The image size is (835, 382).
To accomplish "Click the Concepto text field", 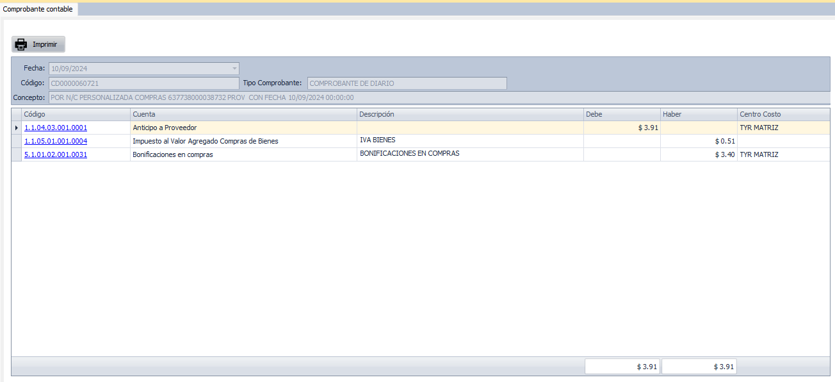I will (x=439, y=97).
